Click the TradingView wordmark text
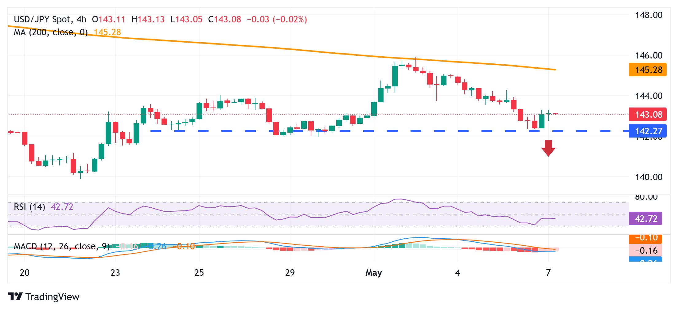The width and height of the screenshot is (678, 310). 53,297
